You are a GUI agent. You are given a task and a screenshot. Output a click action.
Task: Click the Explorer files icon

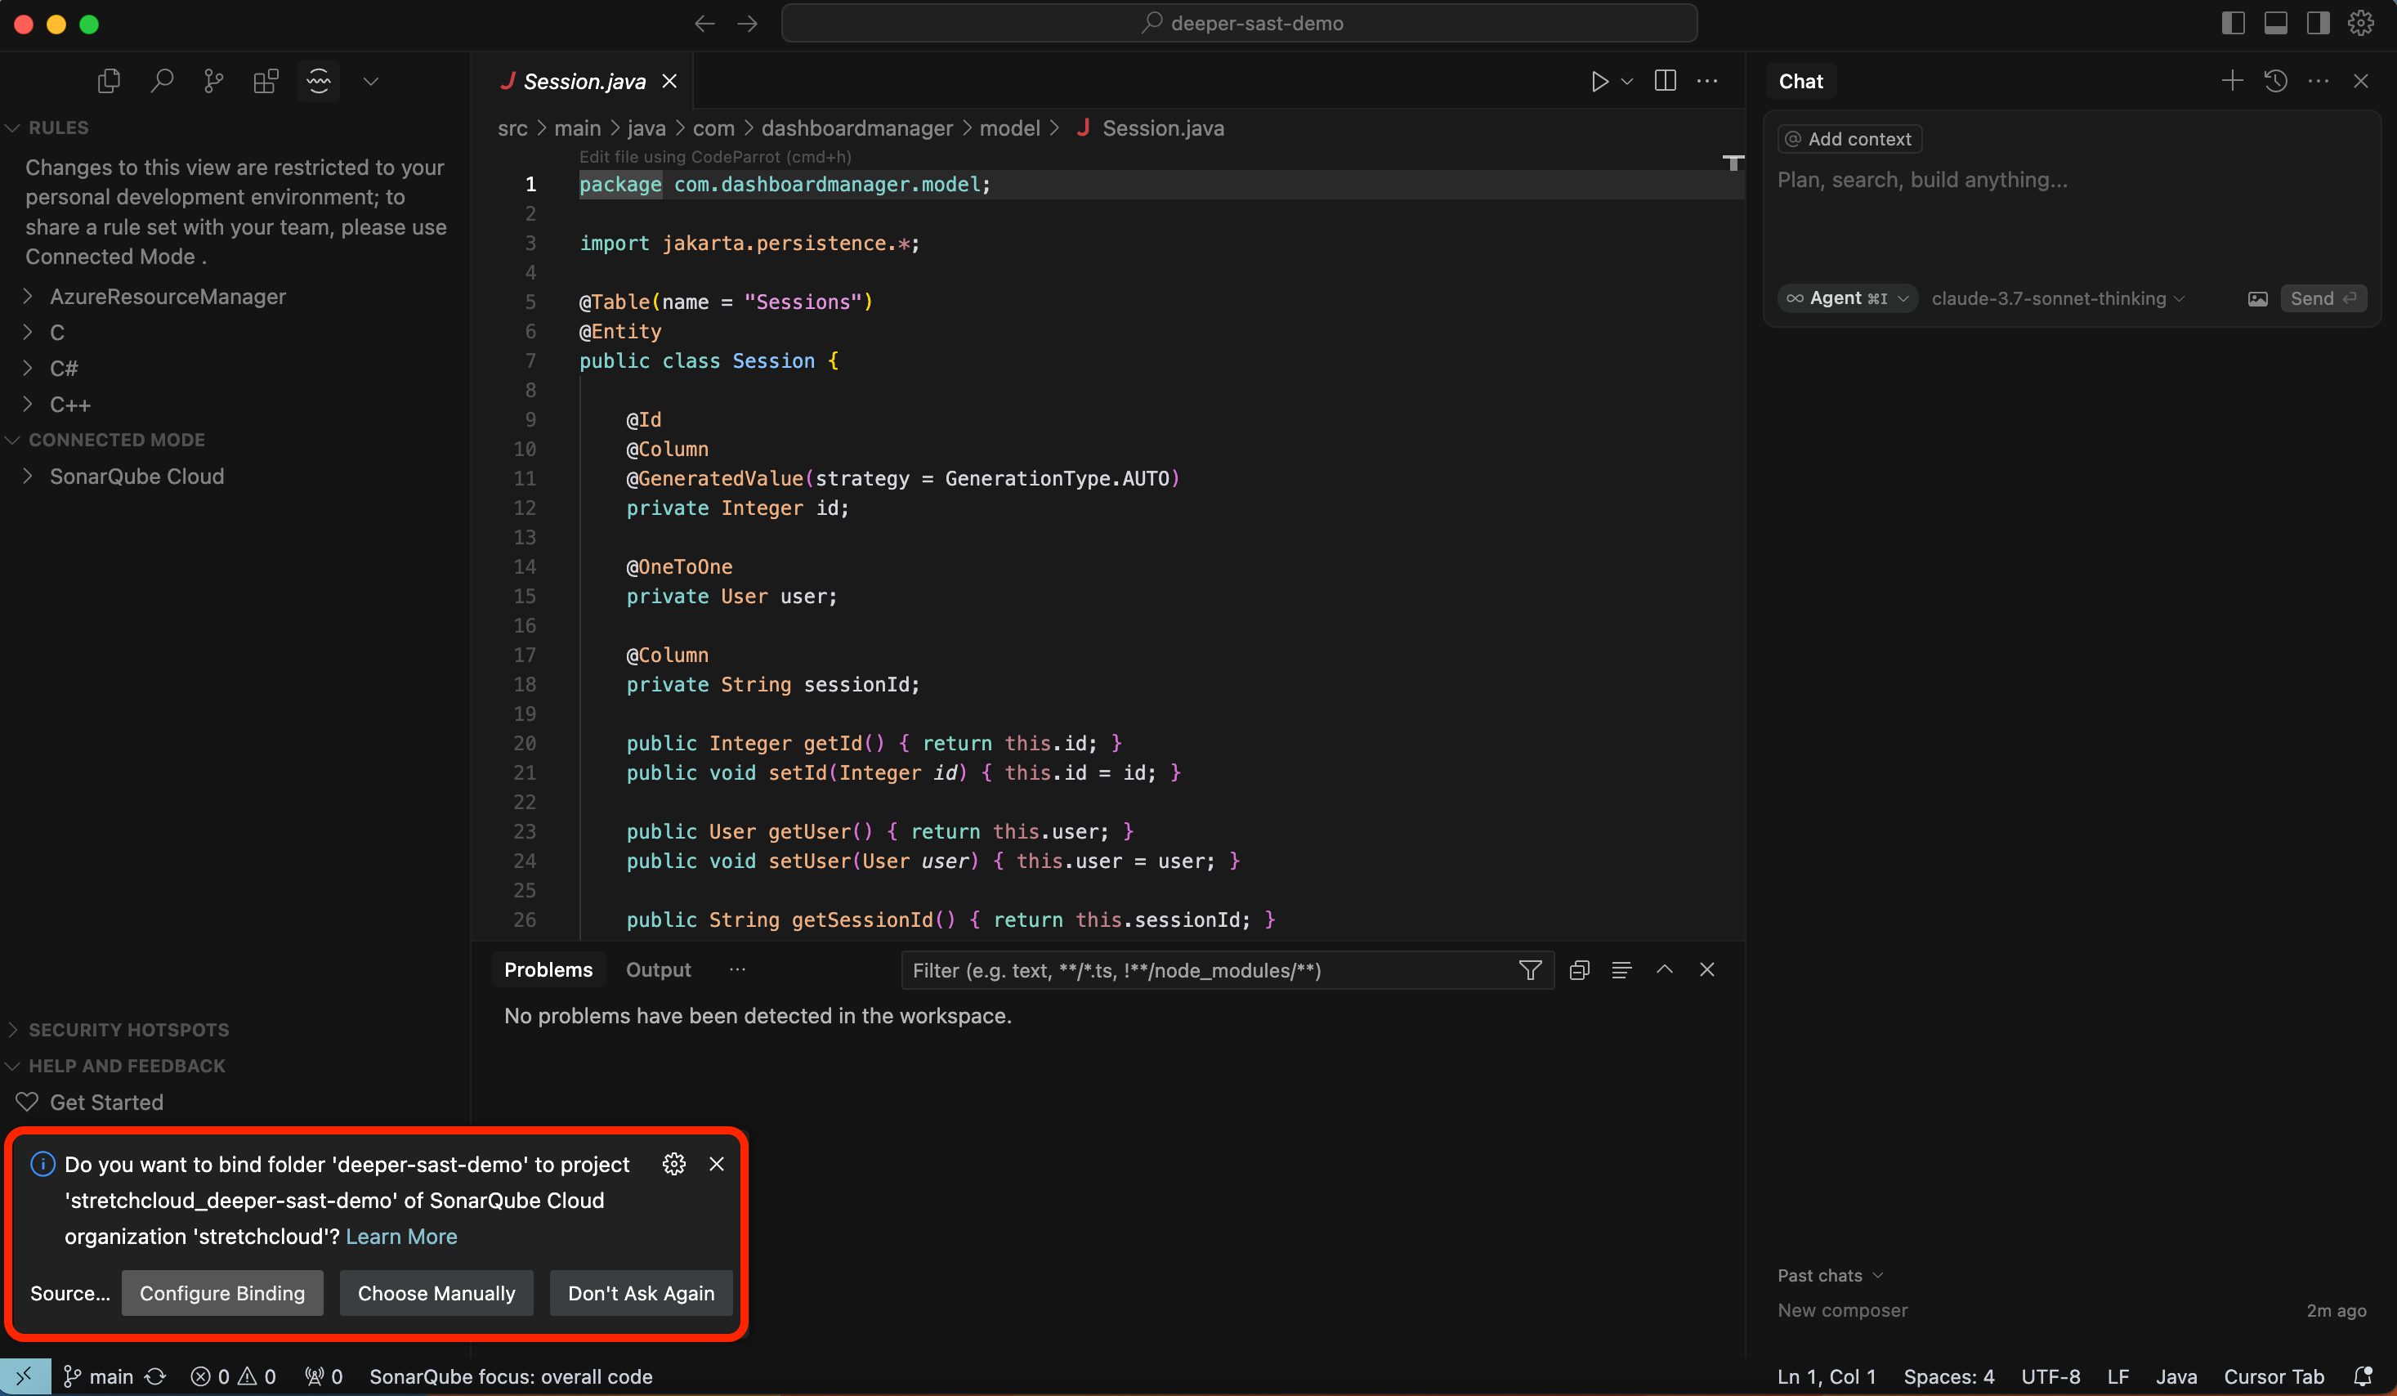110,81
